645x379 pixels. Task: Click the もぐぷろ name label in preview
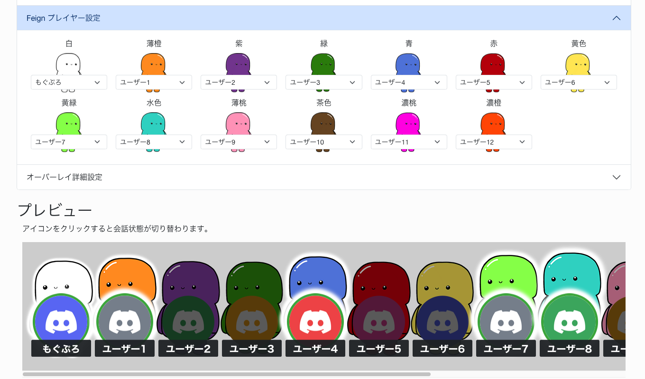tap(61, 349)
